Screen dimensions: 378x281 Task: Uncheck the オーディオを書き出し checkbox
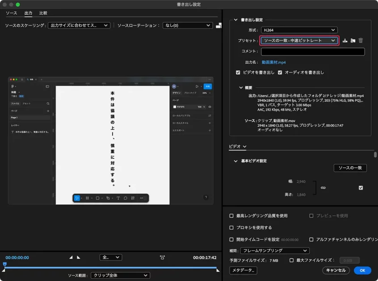tap(280, 72)
